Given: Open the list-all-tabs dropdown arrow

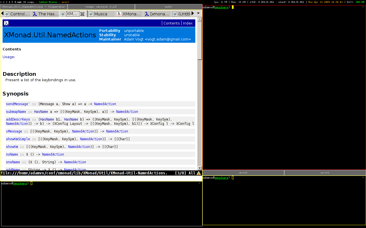Looking at the screenshot, I should point(198,13).
